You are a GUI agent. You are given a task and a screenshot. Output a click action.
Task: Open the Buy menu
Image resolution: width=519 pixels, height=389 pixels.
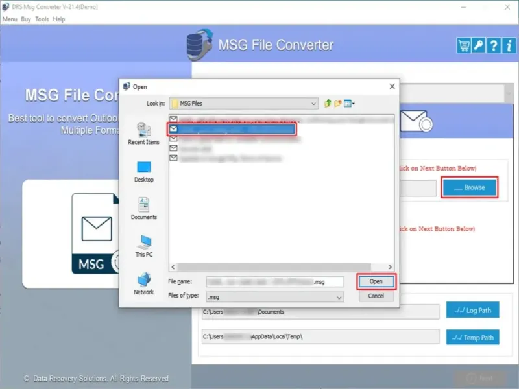click(x=26, y=19)
